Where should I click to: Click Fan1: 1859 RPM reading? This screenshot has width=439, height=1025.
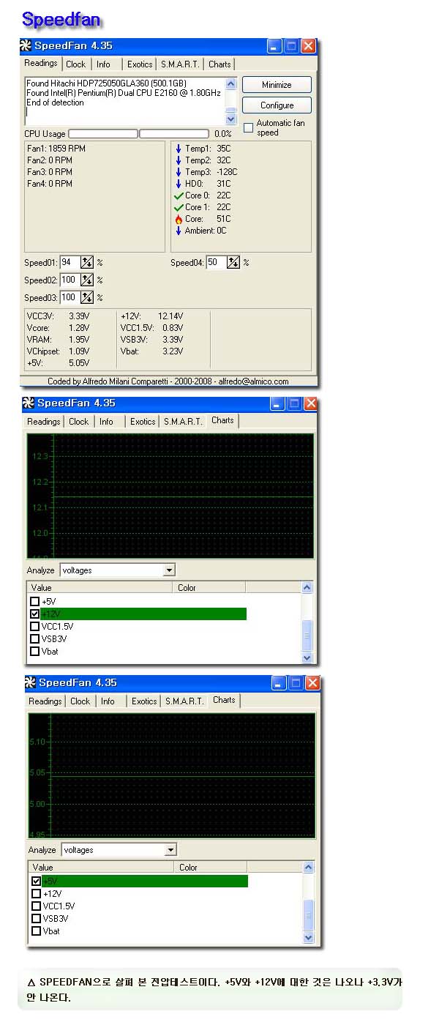[x=56, y=149]
